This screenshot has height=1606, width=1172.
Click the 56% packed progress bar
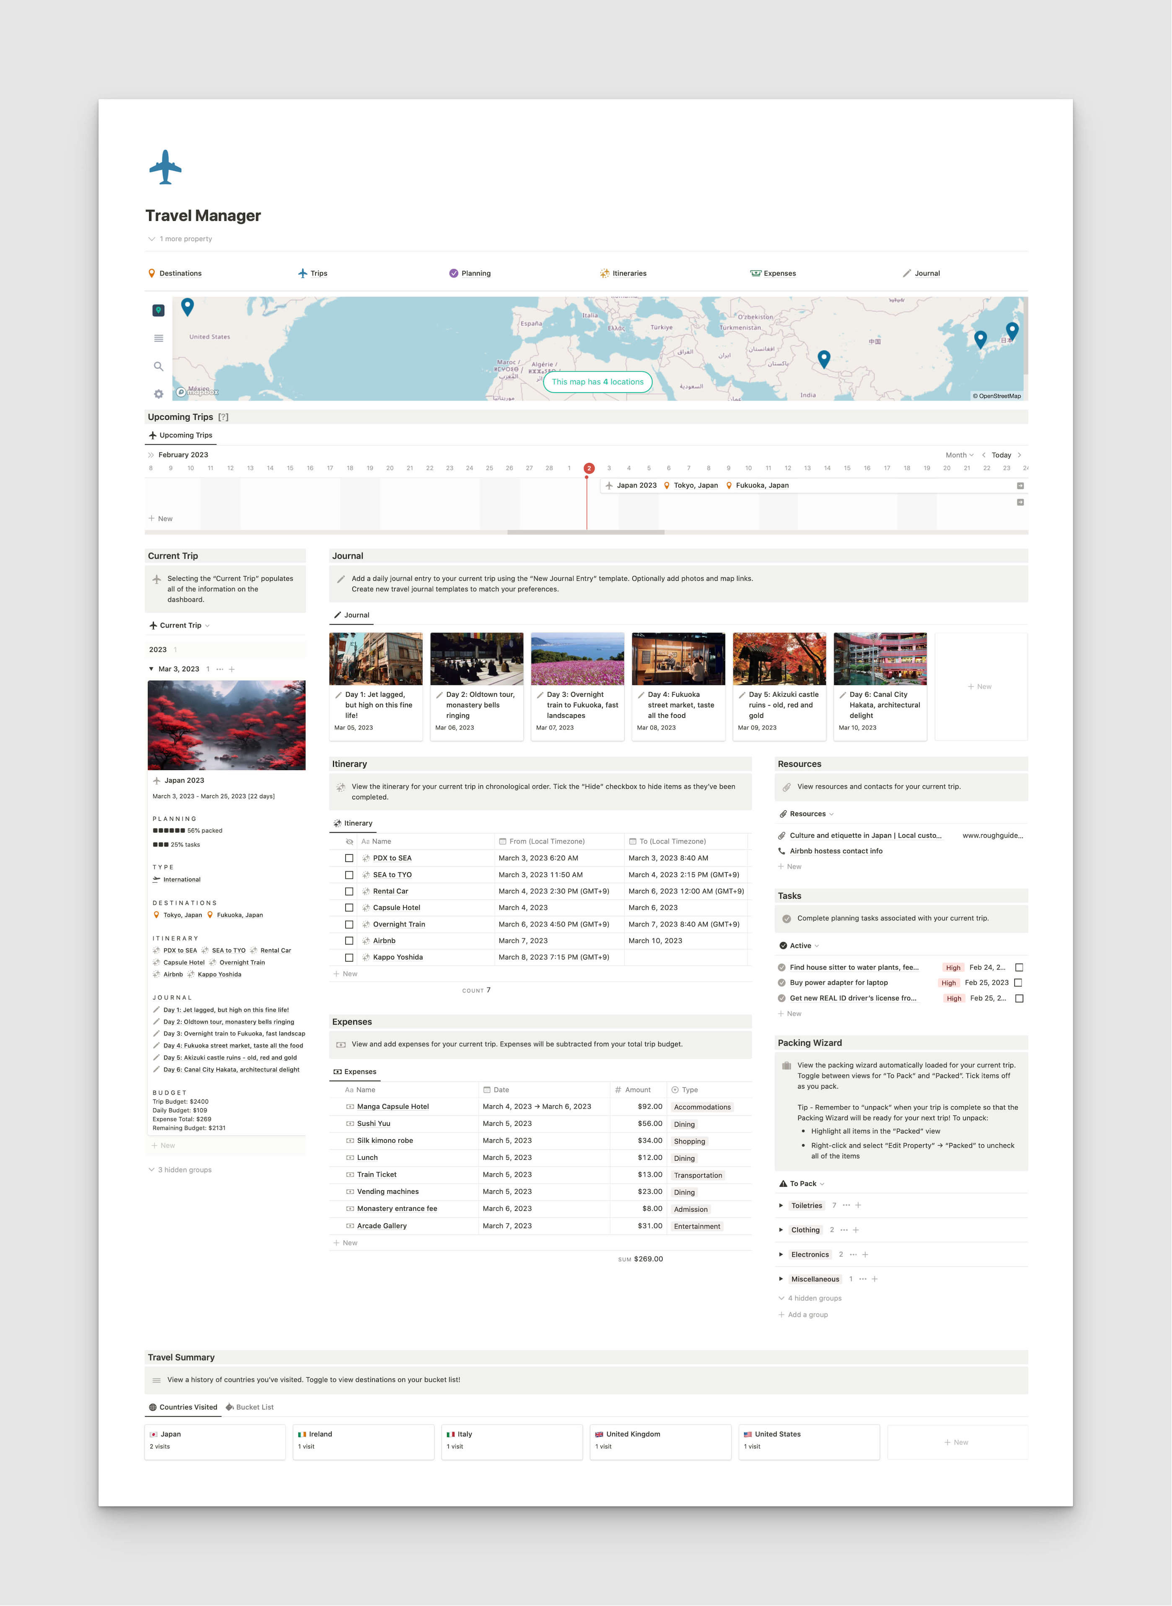pos(170,830)
